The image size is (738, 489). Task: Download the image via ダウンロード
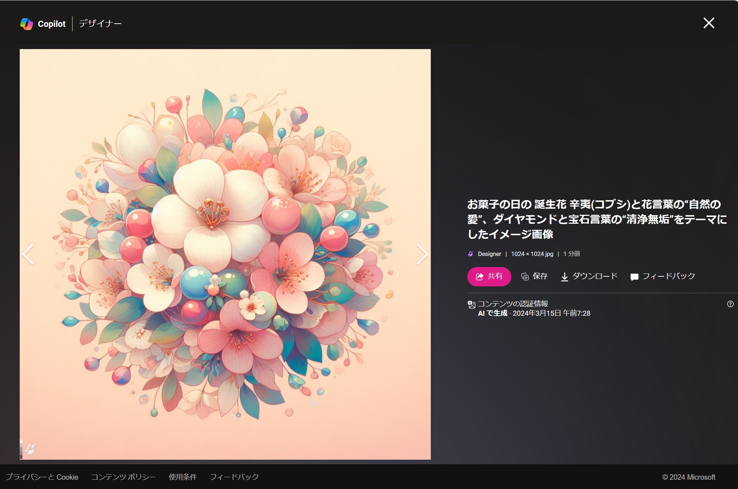[x=589, y=276]
